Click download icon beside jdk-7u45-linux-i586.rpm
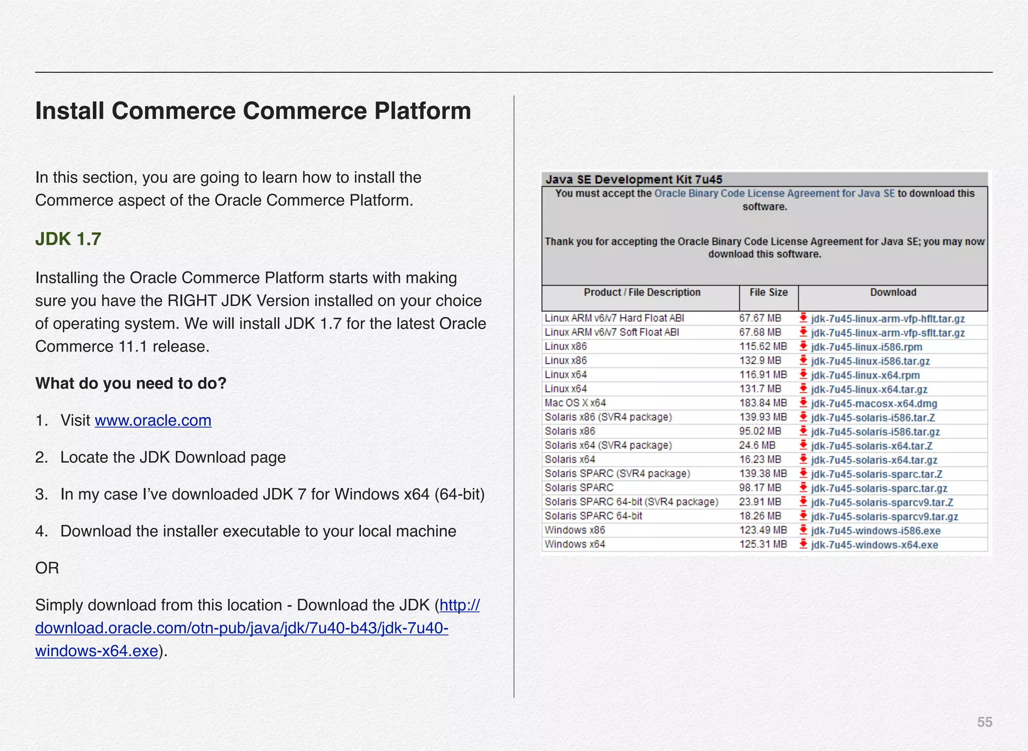 (x=803, y=346)
